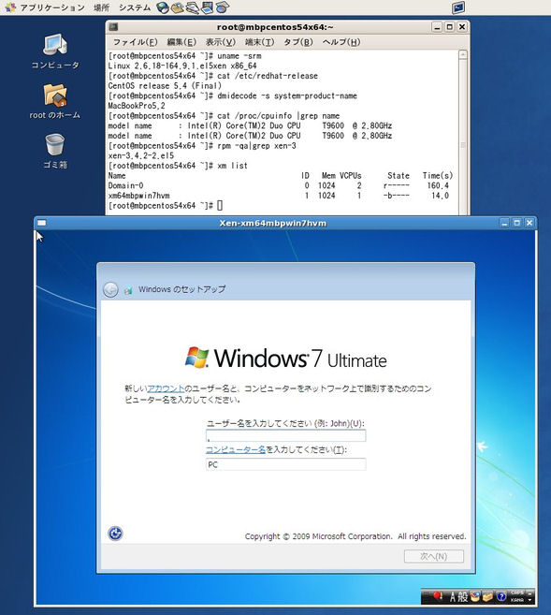Click the 次へ(N) button
The height and width of the screenshot is (615, 551).
[434, 556]
